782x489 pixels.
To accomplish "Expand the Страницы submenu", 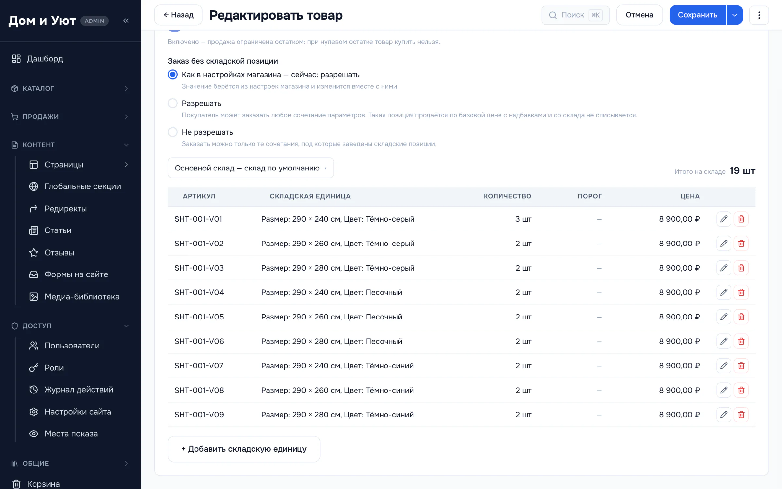I will (126, 165).
